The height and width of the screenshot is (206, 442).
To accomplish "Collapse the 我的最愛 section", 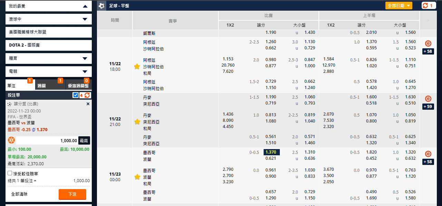I will click(85, 6).
